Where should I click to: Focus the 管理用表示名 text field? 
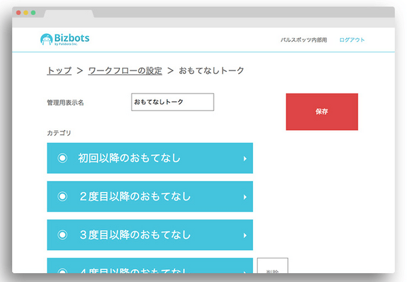coord(172,102)
